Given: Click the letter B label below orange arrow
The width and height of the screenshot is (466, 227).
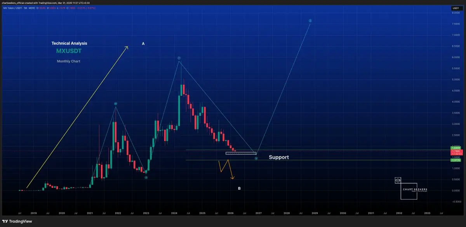Looking at the screenshot, I should (x=239, y=189).
